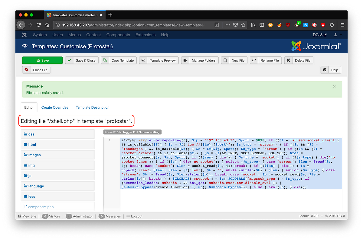Image resolution: width=363 pixels, height=240 pixels.
Task: Click the Joomla logo icon in admin menu
Action: tap(25, 35)
